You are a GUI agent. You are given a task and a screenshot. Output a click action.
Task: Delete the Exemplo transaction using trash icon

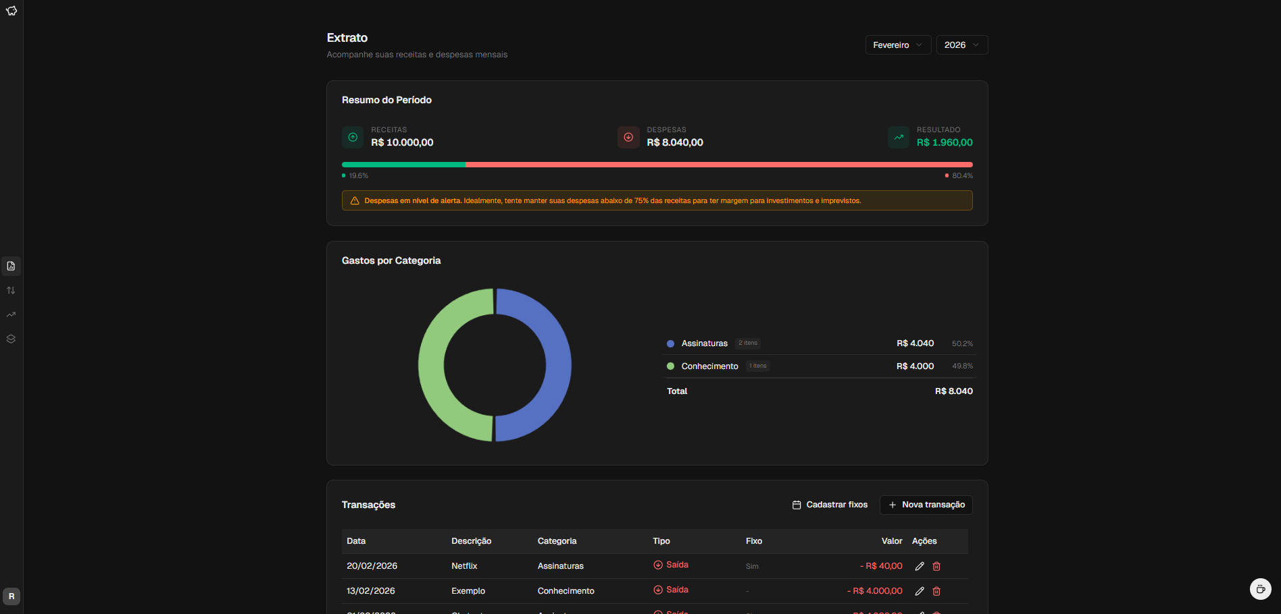[936, 591]
